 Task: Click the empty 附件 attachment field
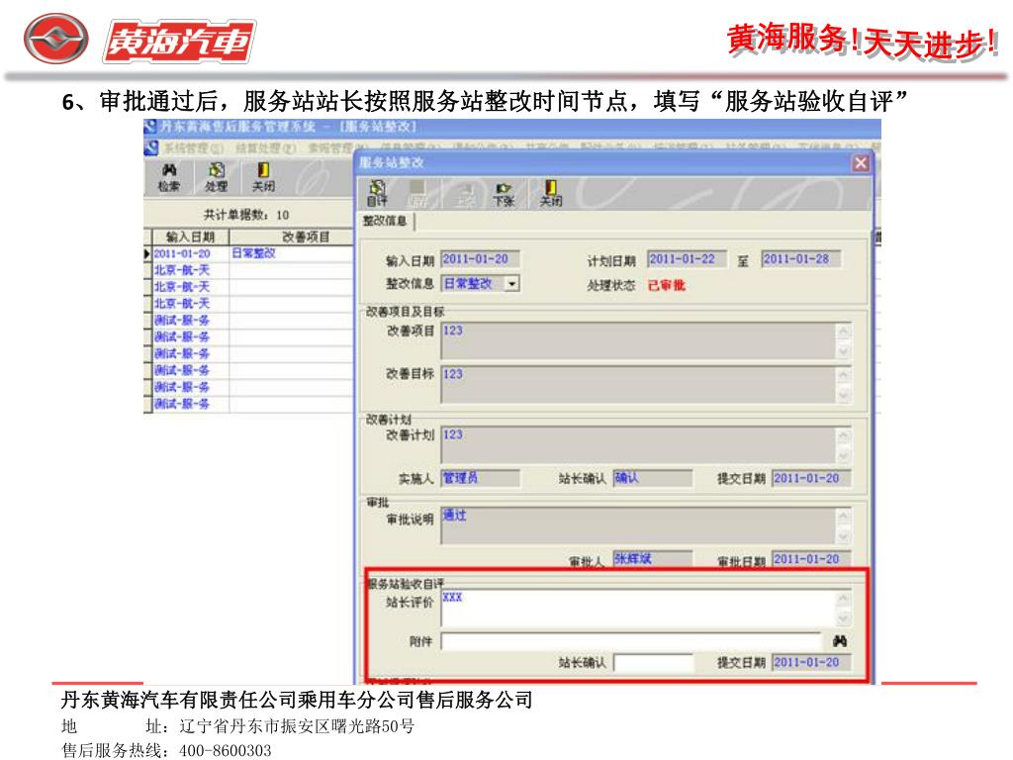point(630,641)
